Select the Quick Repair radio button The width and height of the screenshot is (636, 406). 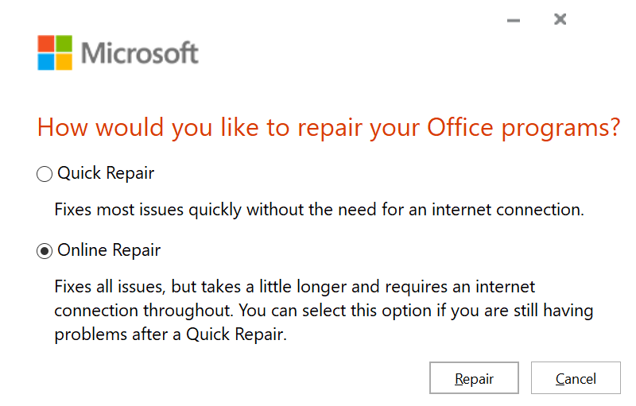coord(45,174)
